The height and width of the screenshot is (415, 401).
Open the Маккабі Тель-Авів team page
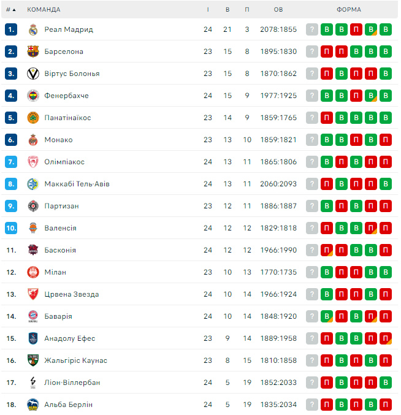(77, 184)
